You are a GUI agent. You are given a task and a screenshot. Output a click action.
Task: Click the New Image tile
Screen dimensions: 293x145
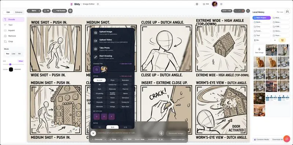tap(259, 50)
